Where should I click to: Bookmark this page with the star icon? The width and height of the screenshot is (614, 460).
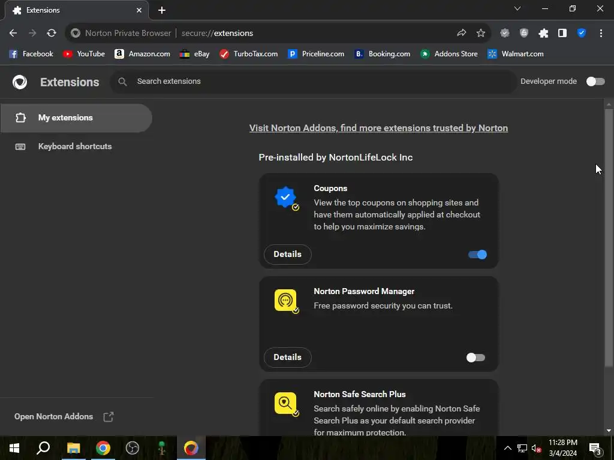[480, 34]
